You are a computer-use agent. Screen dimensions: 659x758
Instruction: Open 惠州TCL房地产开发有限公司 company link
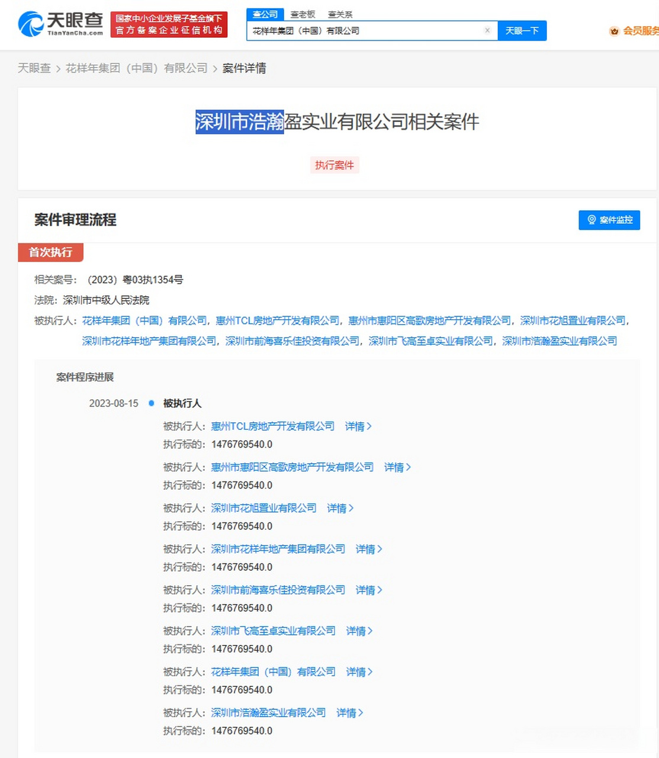(x=272, y=426)
